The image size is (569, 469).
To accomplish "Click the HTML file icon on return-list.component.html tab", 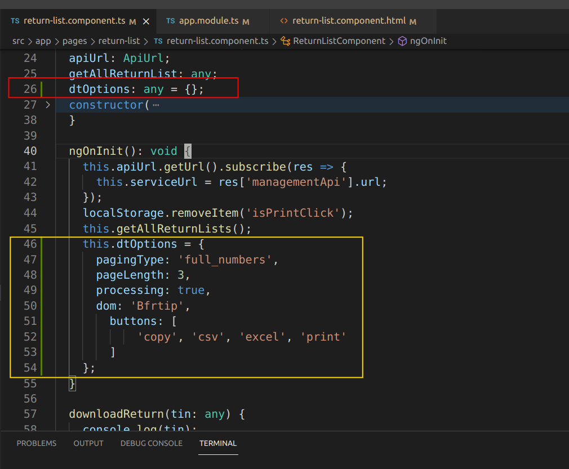I will click(284, 20).
